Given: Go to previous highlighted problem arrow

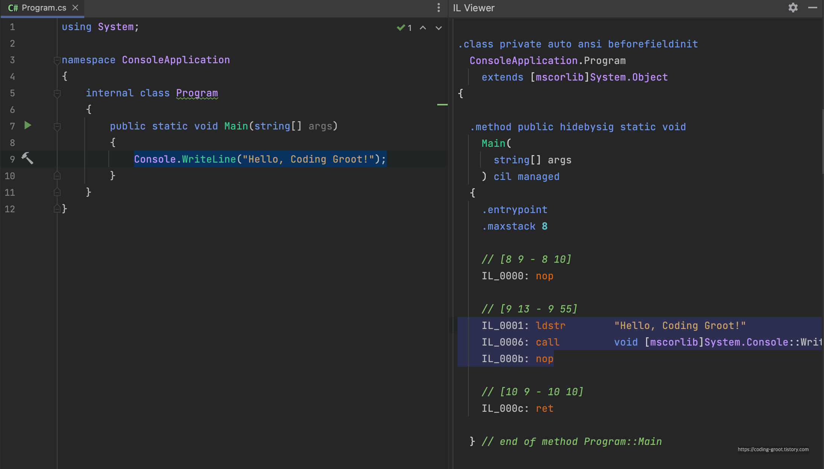Looking at the screenshot, I should (x=423, y=28).
